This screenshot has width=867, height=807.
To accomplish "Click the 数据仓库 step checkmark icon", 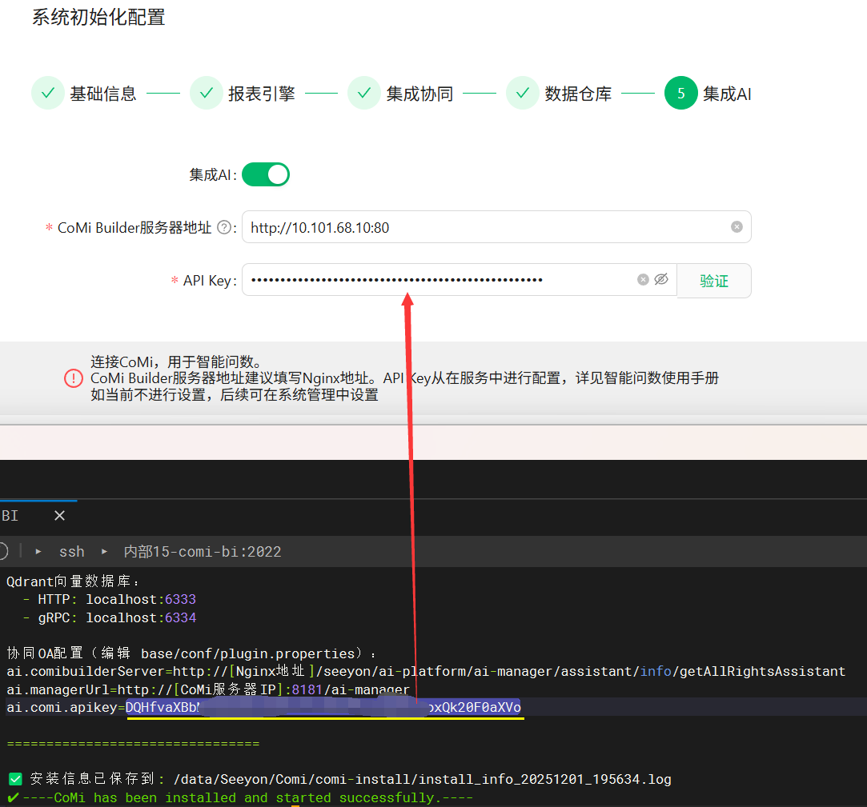I will coord(523,94).
